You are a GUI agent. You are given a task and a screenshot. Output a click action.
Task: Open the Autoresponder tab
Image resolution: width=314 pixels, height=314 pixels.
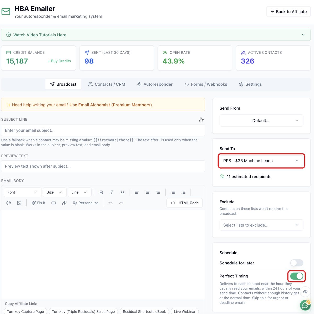pyautogui.click(x=155, y=84)
